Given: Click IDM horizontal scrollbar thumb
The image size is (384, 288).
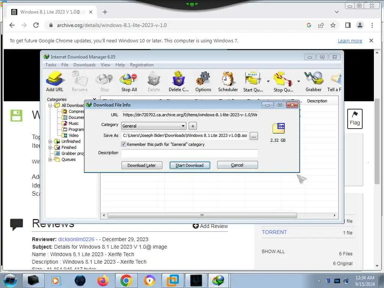Looking at the screenshot, I should (202, 215).
